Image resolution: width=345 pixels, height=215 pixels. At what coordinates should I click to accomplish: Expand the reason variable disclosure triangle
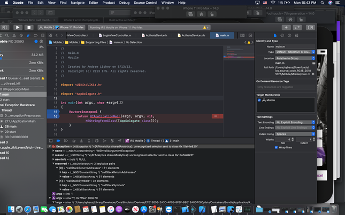point(53,155)
